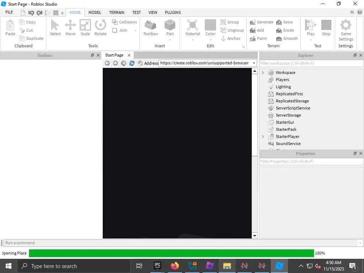Click the Ungroup button

pos(232,30)
